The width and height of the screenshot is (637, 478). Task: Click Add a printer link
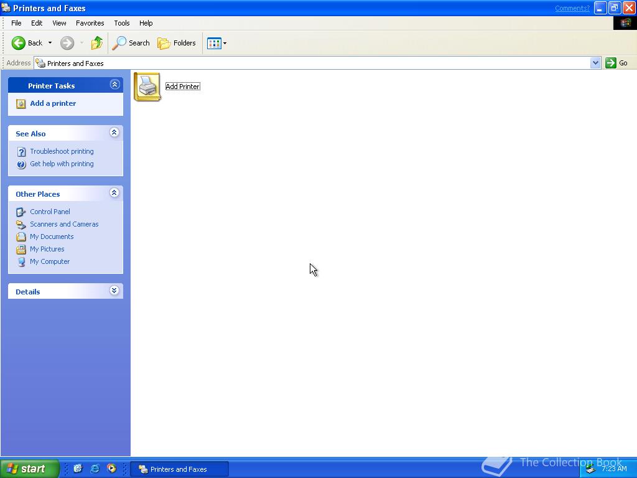click(x=53, y=103)
